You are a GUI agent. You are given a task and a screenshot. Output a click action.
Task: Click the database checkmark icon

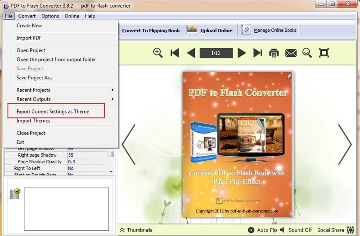pos(15,194)
